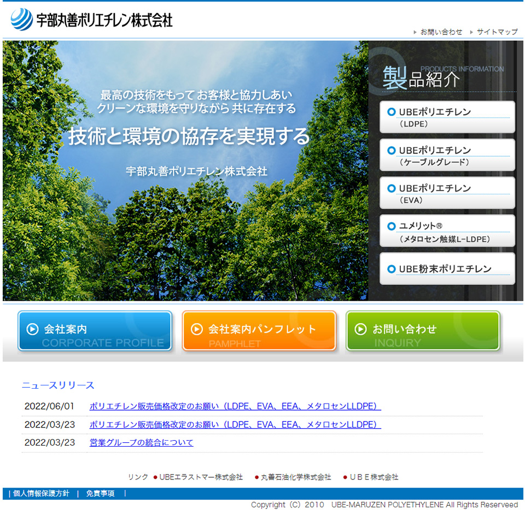Click the Copyright UBE-MARUZEN POLYETHYLENE text
This screenshot has height=510, width=525.
(x=384, y=505)
